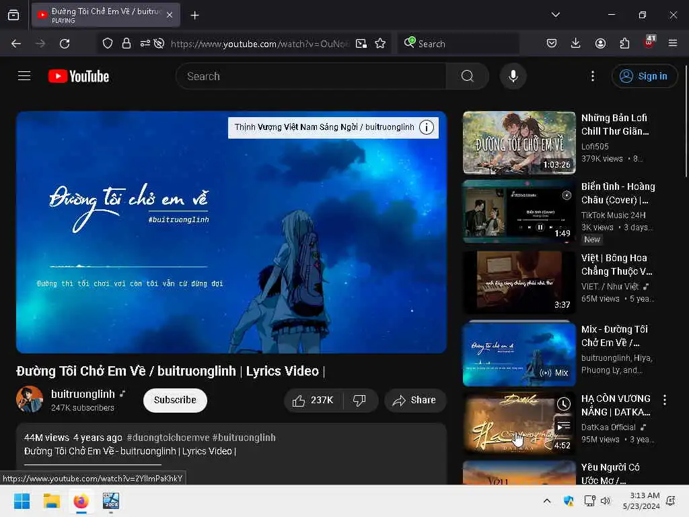Close the Đường Tôi Chở Em Về tab
This screenshot has height=517, width=689.
(170, 15)
